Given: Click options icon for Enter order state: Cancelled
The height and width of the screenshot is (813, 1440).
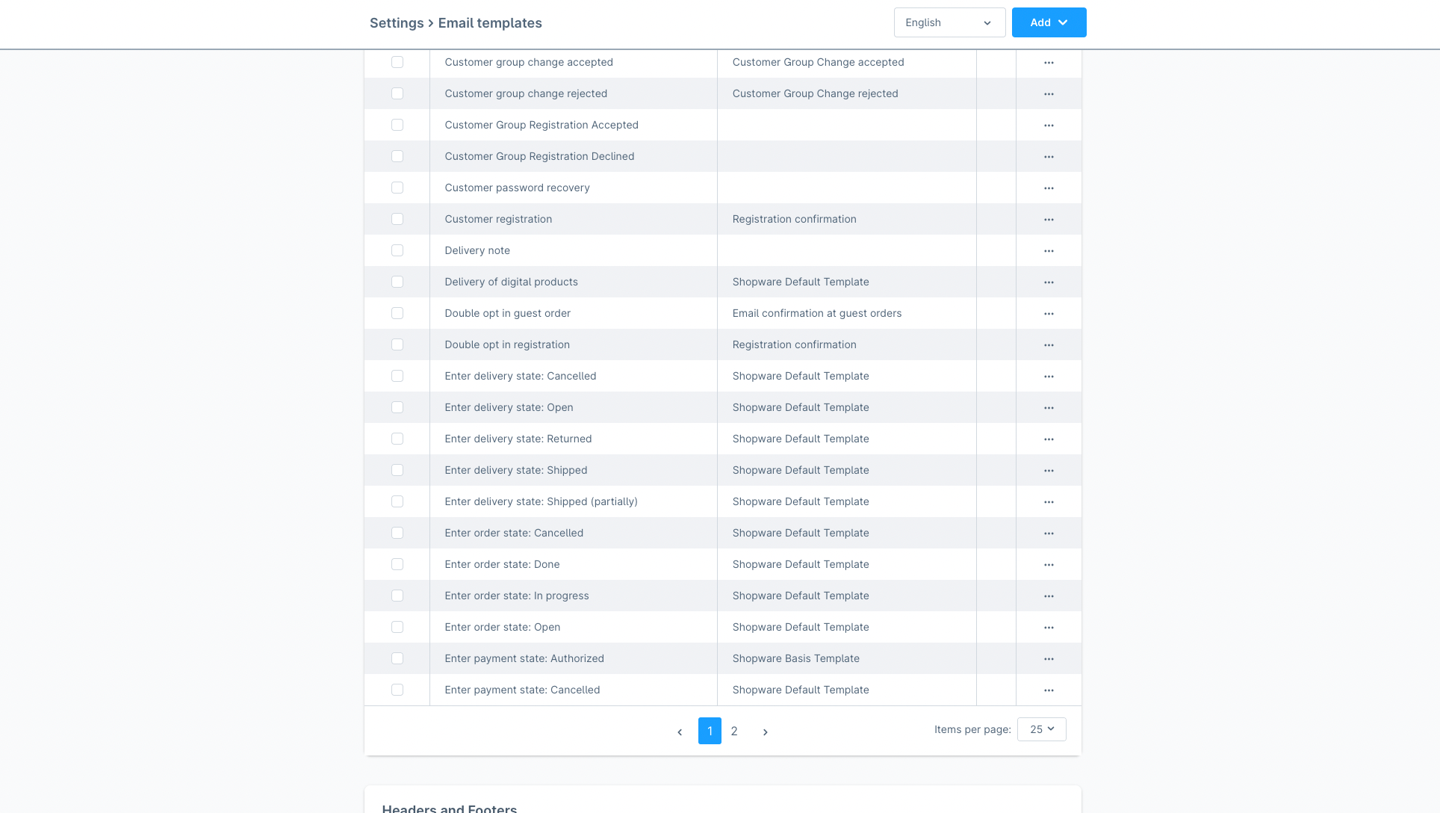Looking at the screenshot, I should click(x=1049, y=532).
